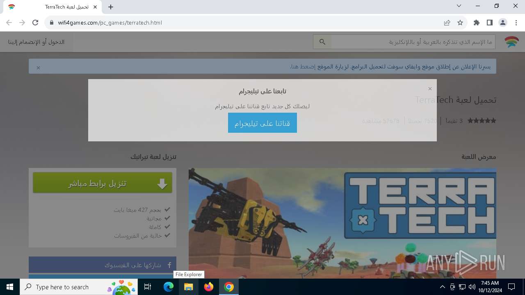Focus the site search input field

413,42
